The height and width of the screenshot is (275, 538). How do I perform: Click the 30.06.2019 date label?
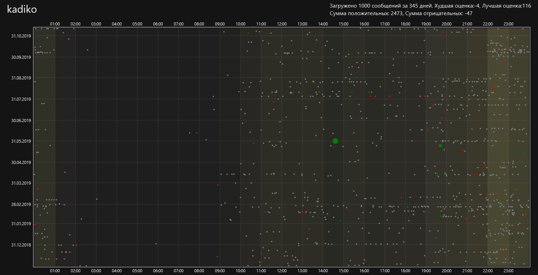coord(21,121)
